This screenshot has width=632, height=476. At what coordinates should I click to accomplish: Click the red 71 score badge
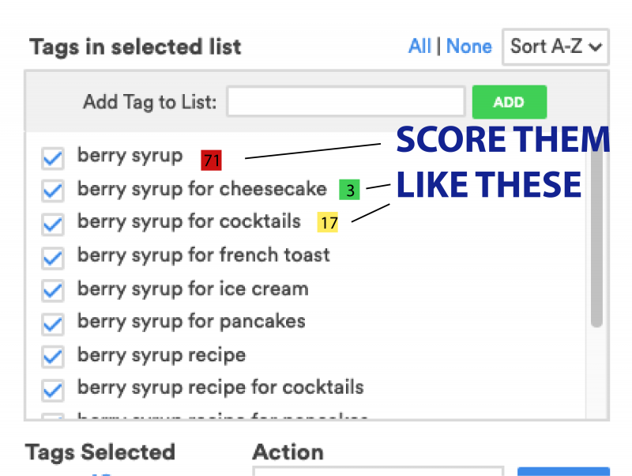211,161
